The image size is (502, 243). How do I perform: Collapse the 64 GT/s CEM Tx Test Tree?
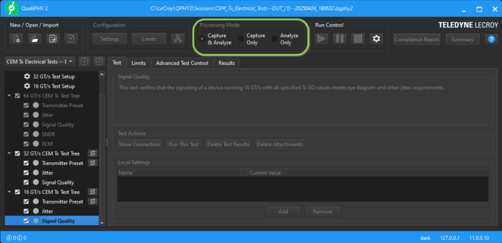pyautogui.click(x=9, y=96)
